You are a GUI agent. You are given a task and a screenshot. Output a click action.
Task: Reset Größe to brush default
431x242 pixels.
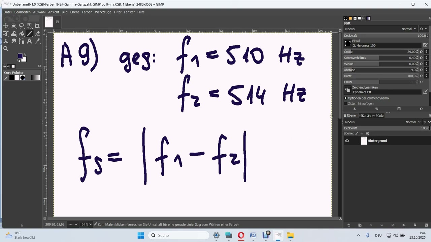point(421,52)
